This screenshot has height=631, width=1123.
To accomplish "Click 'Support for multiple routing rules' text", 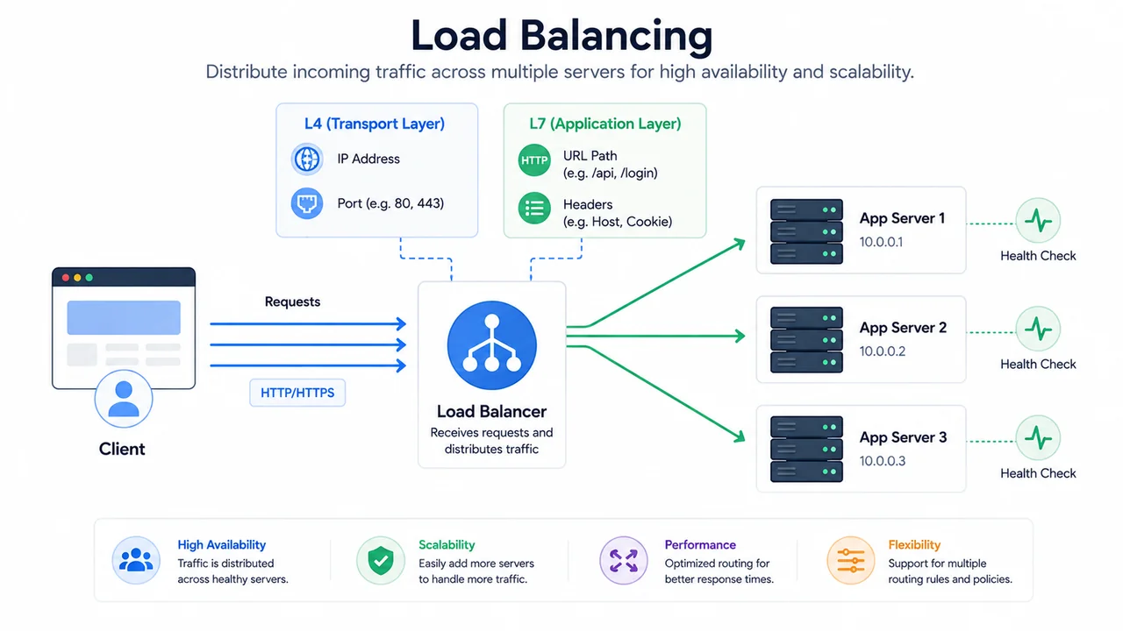I will pyautogui.click(x=950, y=571).
